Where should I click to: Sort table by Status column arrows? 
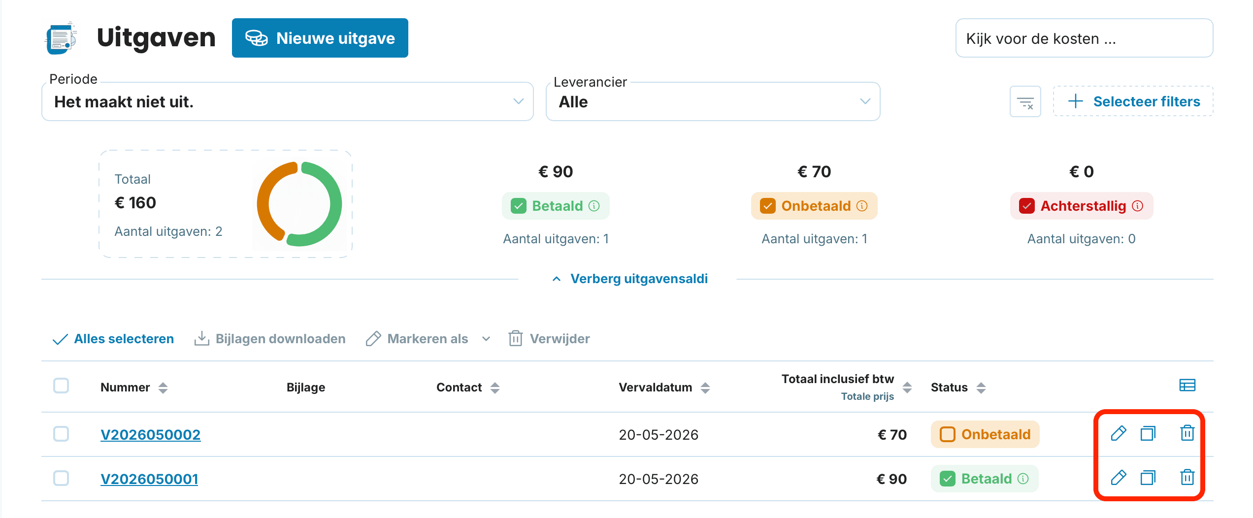tap(981, 388)
